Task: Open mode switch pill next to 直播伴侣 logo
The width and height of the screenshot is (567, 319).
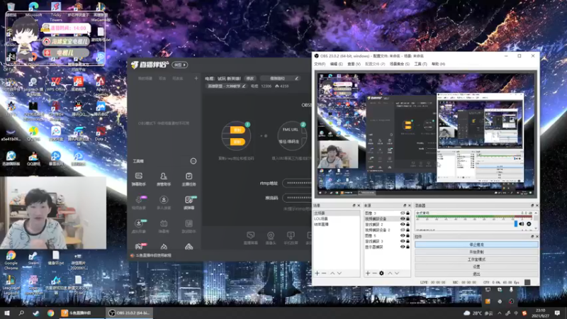Action: (x=180, y=65)
